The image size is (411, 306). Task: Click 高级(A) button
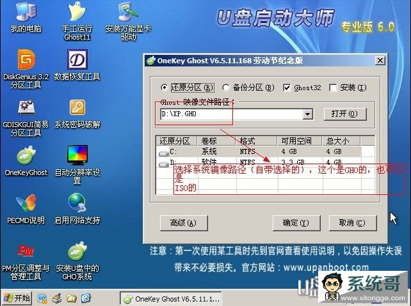tap(184, 223)
